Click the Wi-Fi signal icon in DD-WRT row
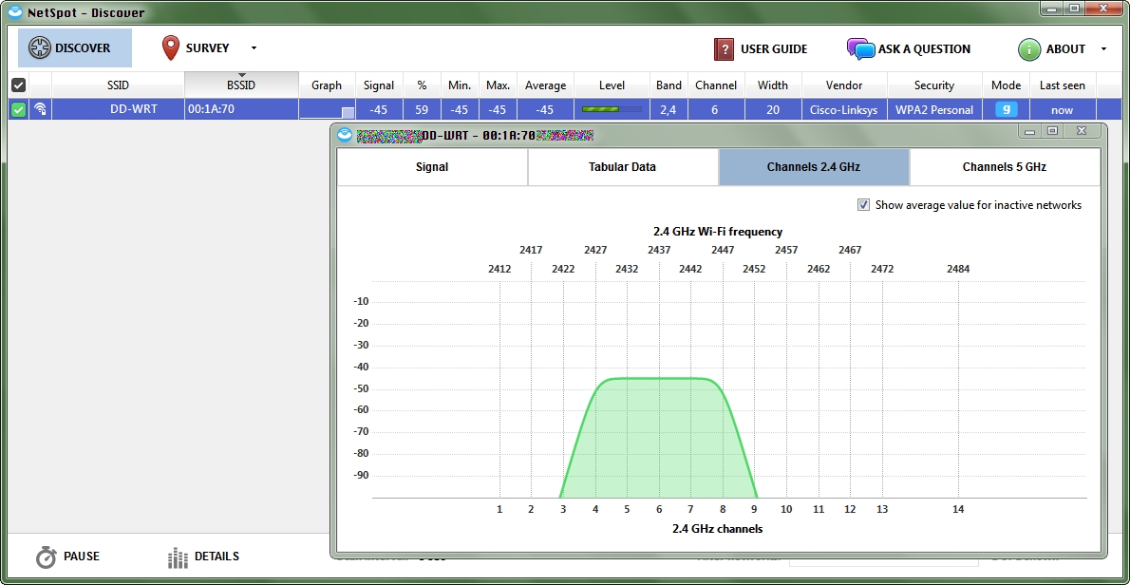This screenshot has width=1130, height=585. click(x=40, y=109)
